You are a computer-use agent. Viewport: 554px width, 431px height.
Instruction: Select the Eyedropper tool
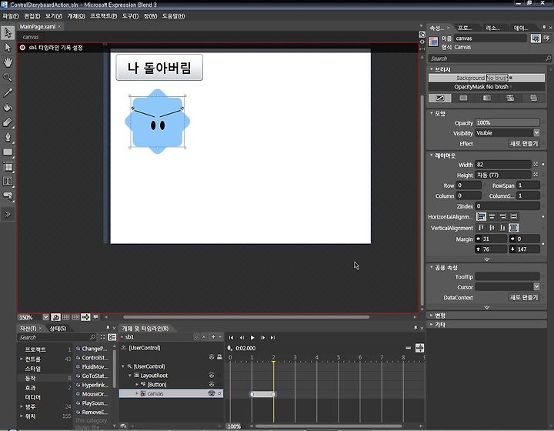click(8, 92)
